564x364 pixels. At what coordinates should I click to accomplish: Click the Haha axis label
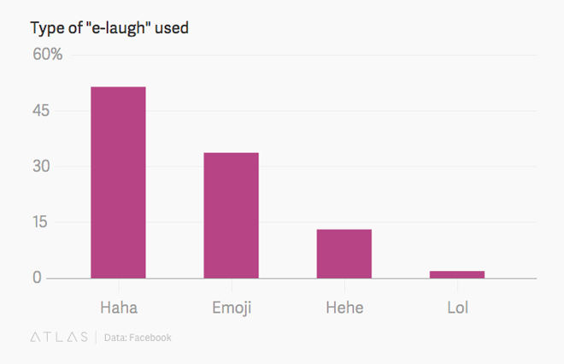point(119,308)
